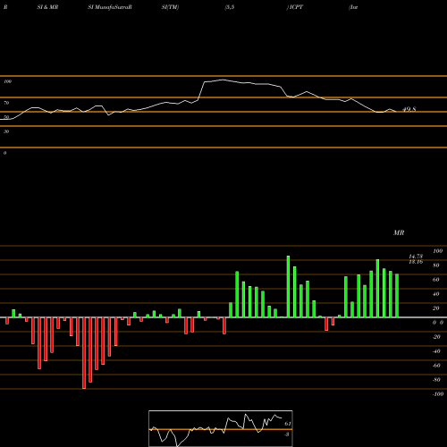
Task: Click the MR axis label -100
Action: pyautogui.click(x=438, y=394)
